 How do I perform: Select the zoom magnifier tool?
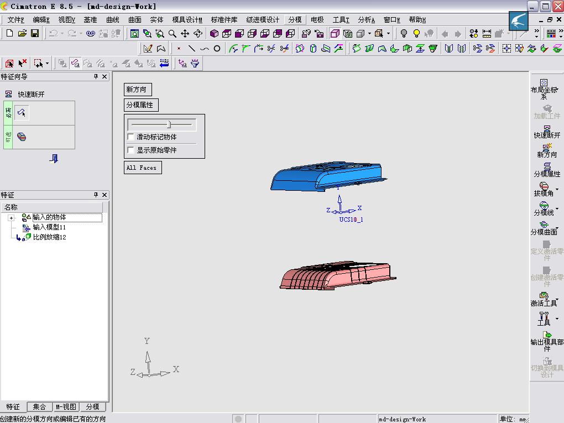(173, 33)
